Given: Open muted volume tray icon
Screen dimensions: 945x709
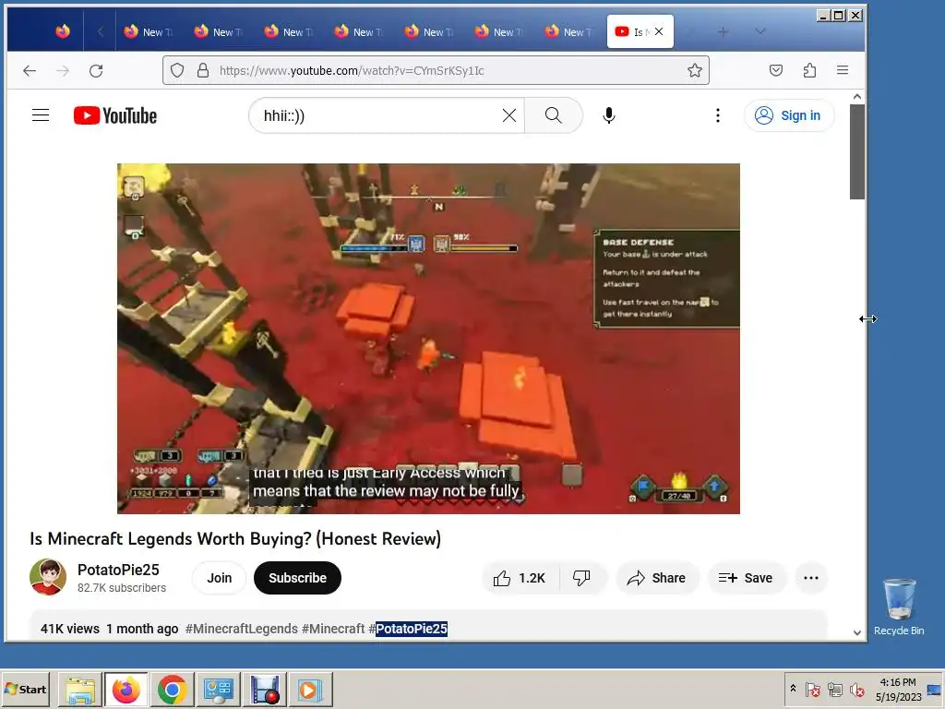Looking at the screenshot, I should [x=856, y=689].
